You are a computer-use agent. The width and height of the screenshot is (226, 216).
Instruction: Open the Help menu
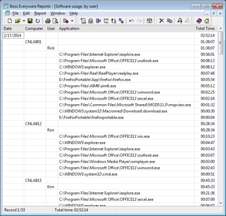pos(74,13)
